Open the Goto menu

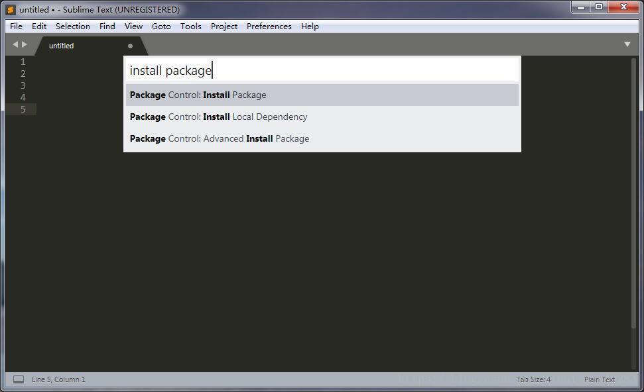(x=161, y=26)
